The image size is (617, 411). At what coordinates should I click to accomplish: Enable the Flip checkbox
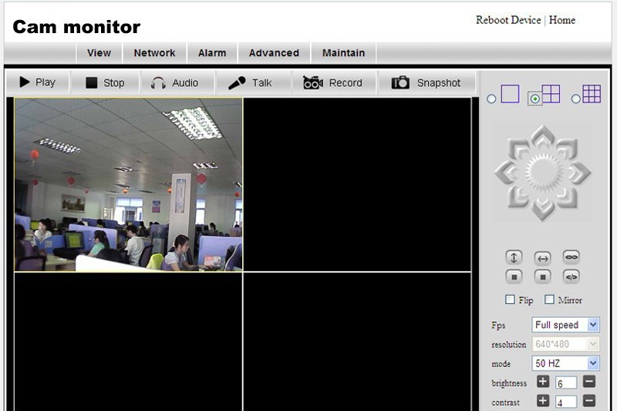510,299
